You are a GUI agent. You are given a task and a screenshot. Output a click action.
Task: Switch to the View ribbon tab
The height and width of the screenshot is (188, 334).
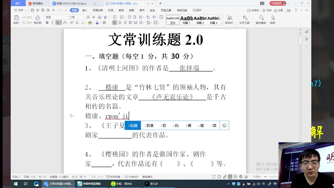tap(132, 10)
